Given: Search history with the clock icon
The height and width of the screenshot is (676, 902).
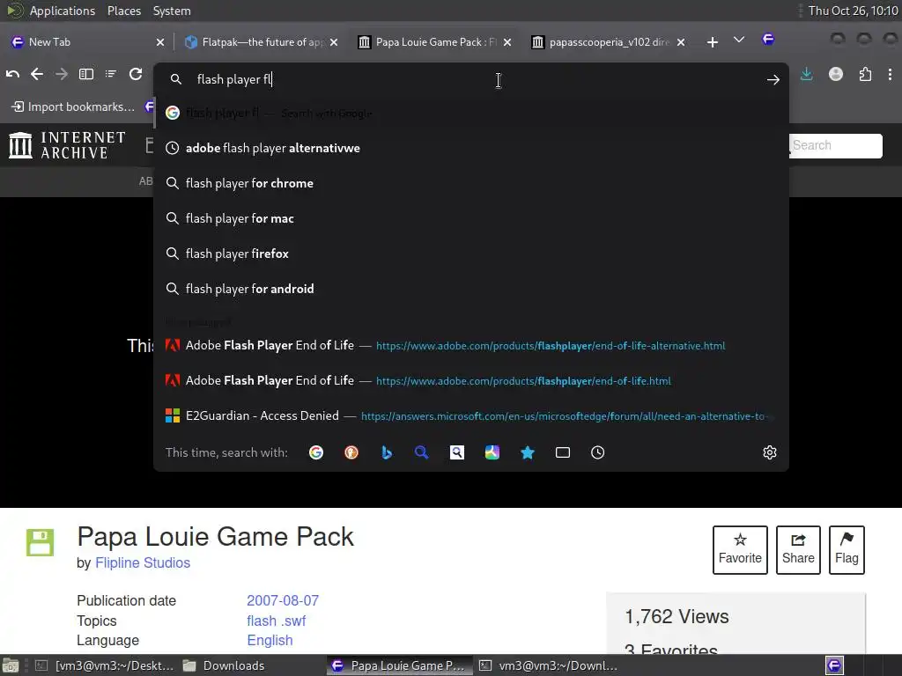Looking at the screenshot, I should [598, 452].
